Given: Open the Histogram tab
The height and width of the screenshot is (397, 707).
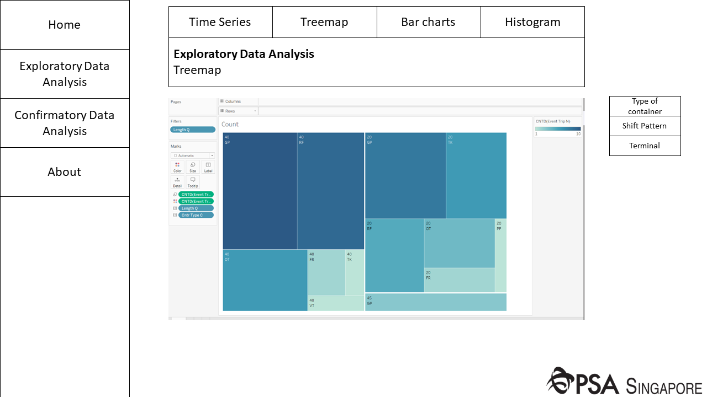Looking at the screenshot, I should click(532, 22).
